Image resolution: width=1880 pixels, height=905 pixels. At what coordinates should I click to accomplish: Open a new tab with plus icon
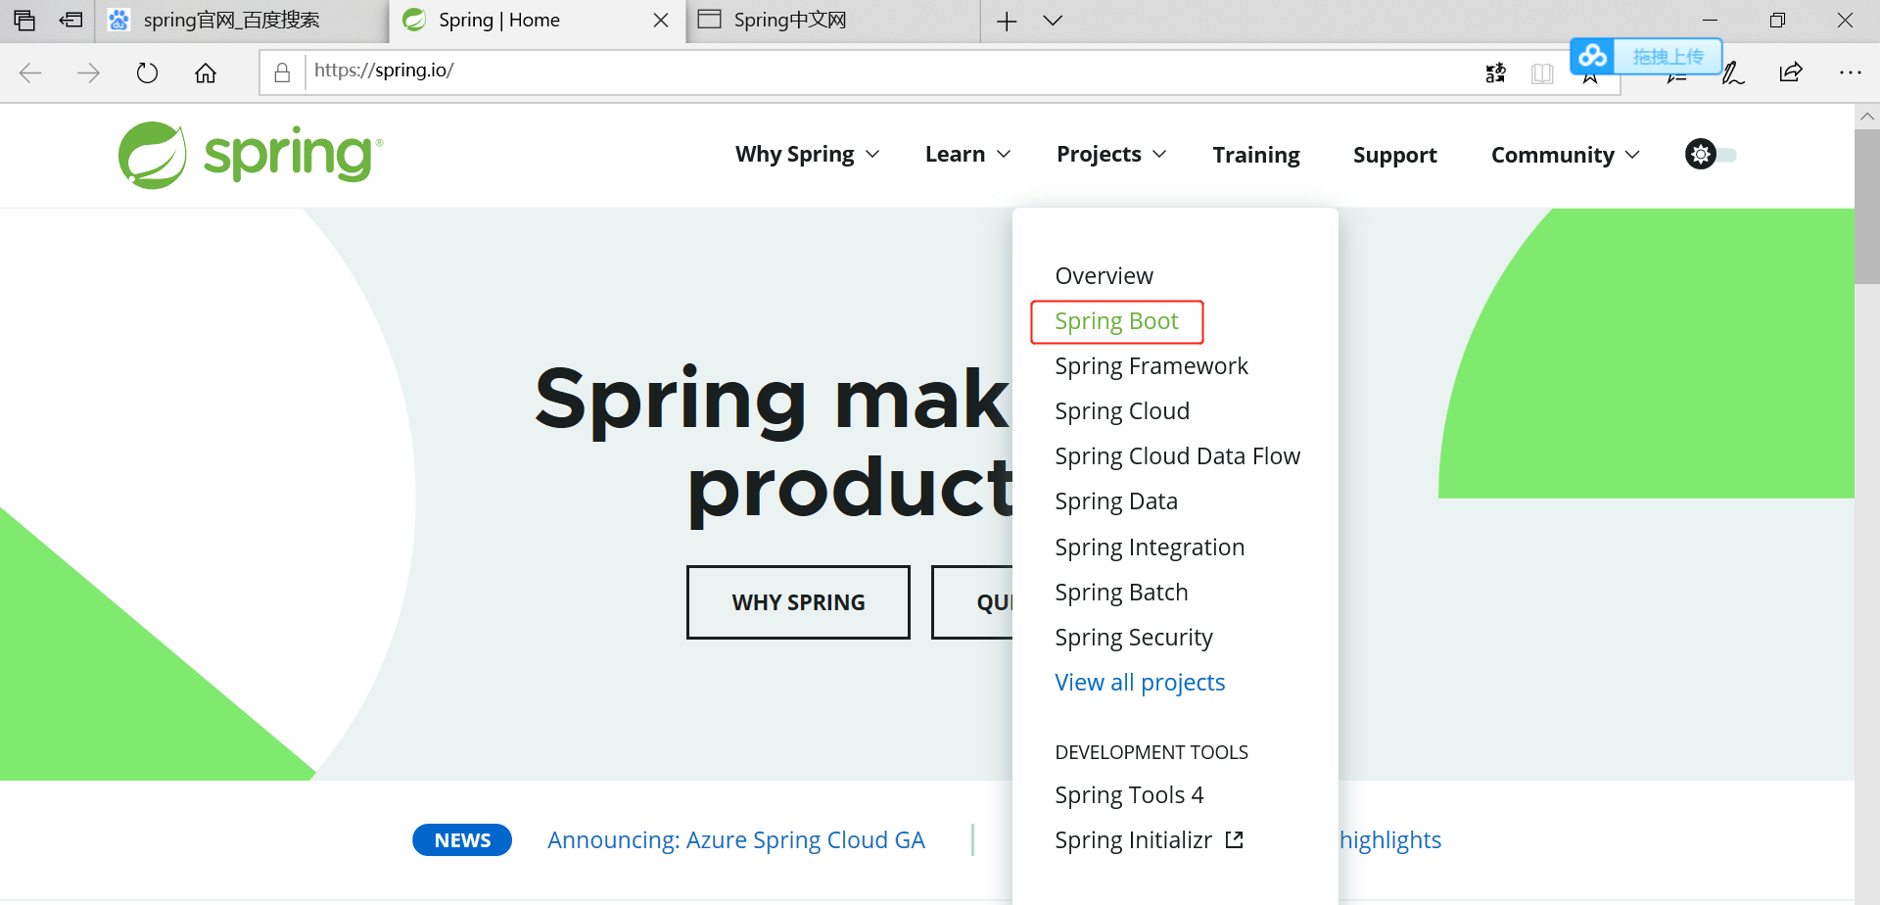tap(1007, 21)
